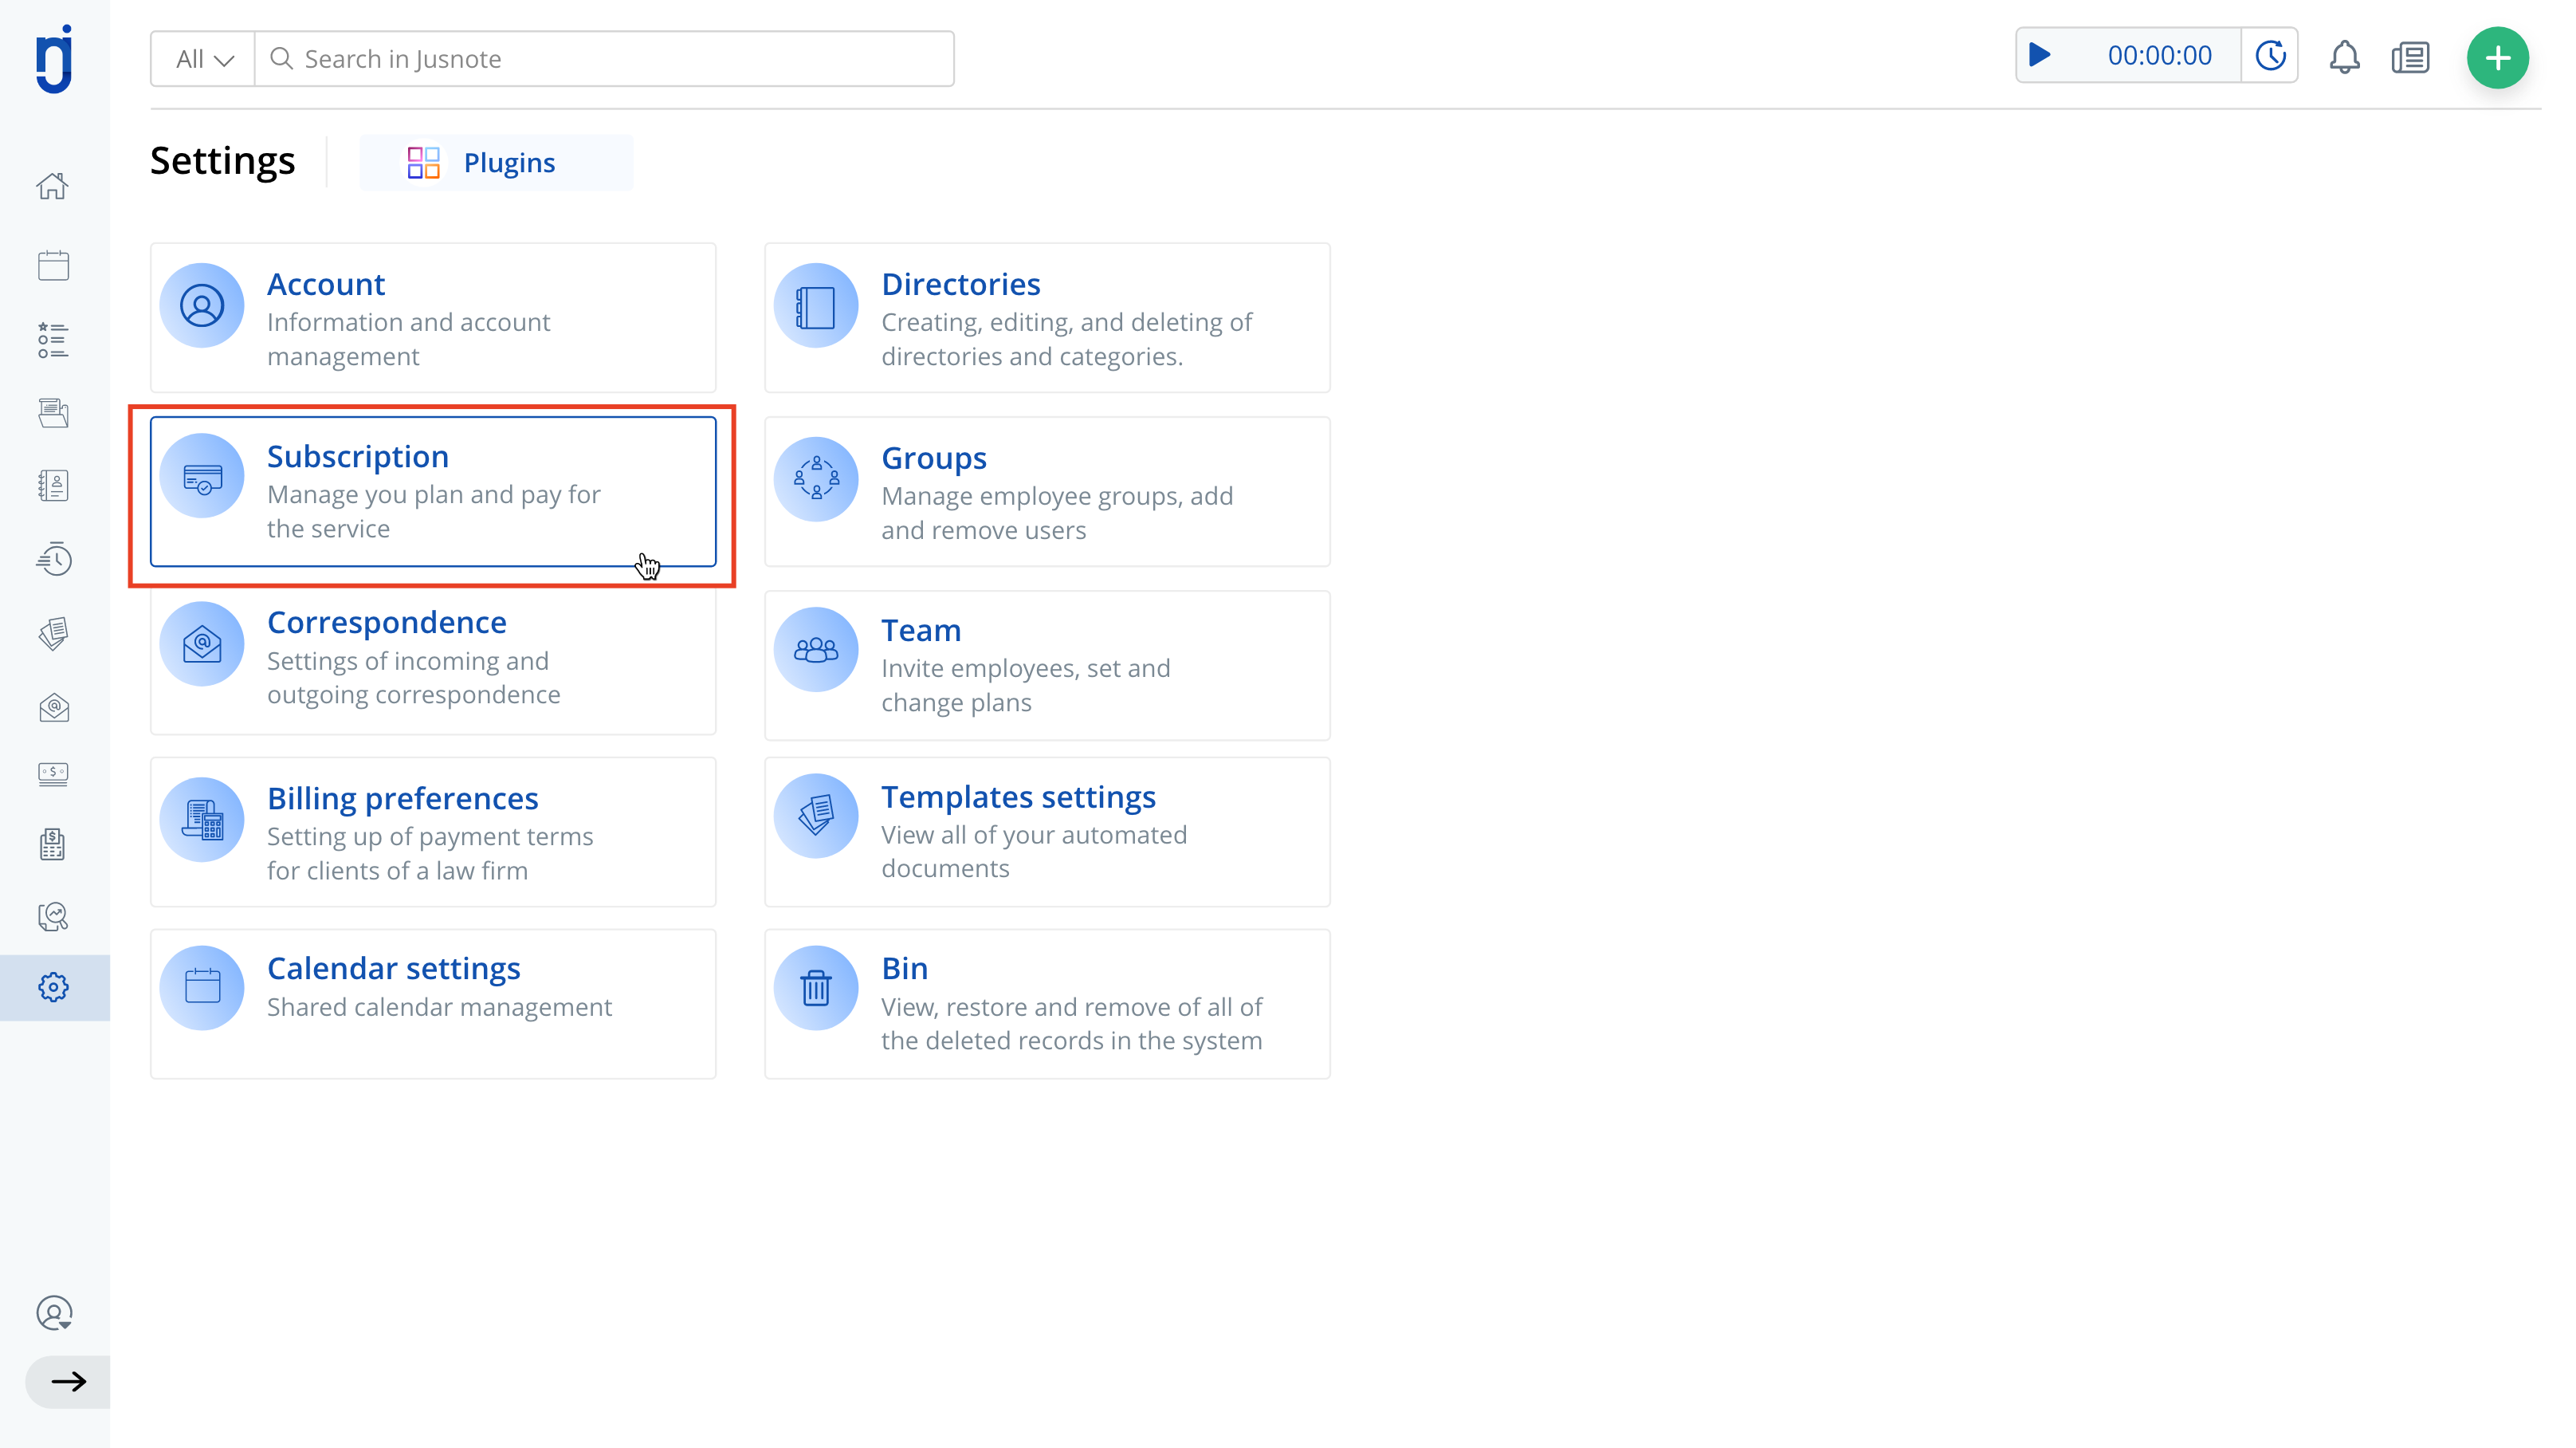Open the Team settings
The width and height of the screenshot is (2576, 1448).
pos(1047,666)
